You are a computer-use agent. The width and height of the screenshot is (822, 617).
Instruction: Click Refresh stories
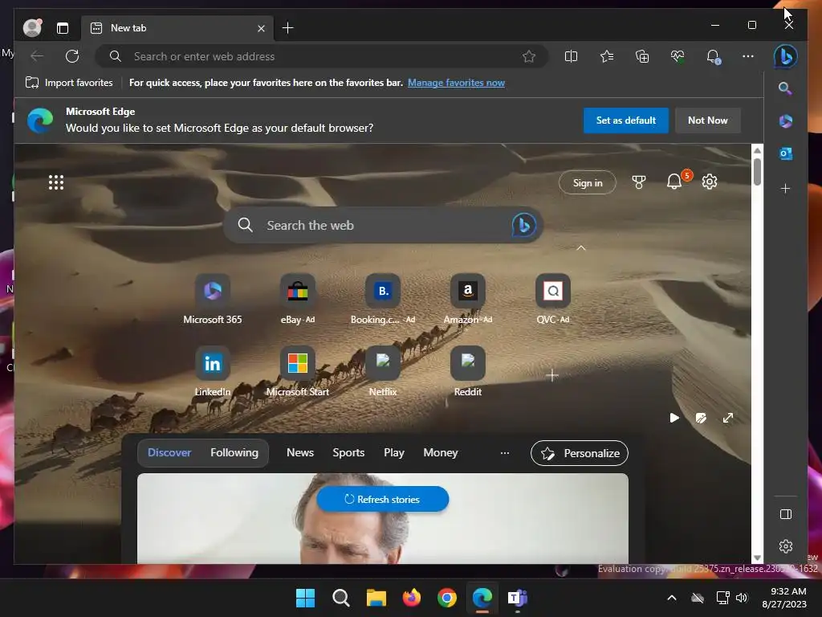[382, 499]
